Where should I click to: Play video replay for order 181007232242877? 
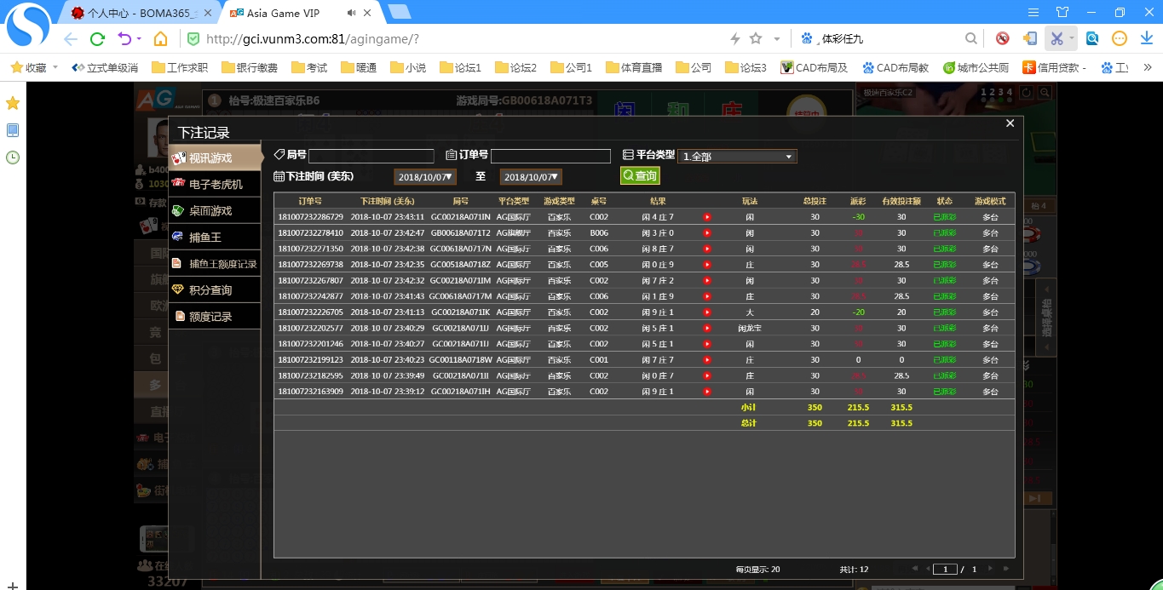pos(707,296)
